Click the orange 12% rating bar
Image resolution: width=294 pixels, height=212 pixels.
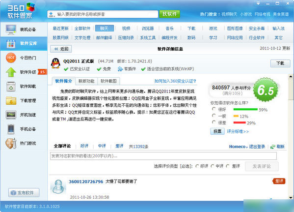point(236,116)
